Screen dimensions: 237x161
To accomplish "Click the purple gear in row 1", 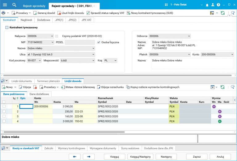I will pyautogui.click(x=214, y=107).
